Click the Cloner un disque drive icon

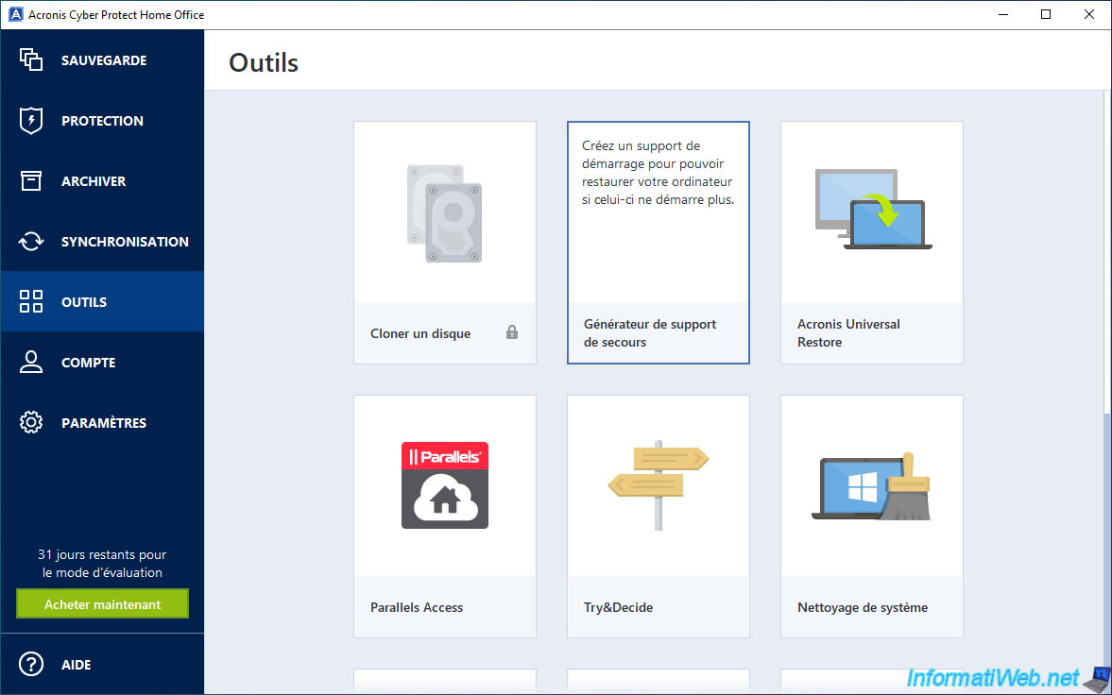tap(444, 212)
